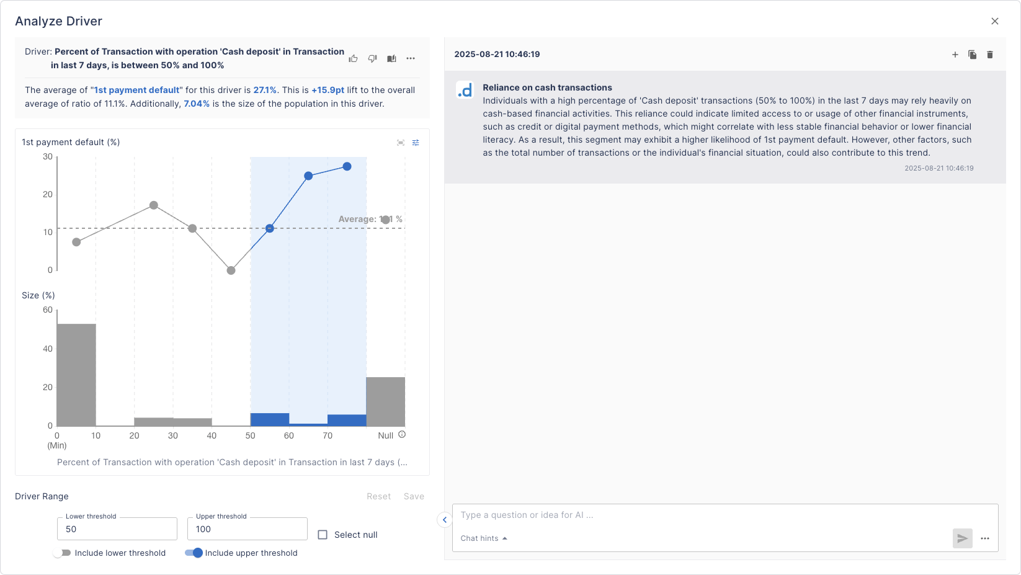Click the Upper threshold input field
The image size is (1021, 575).
tap(247, 529)
